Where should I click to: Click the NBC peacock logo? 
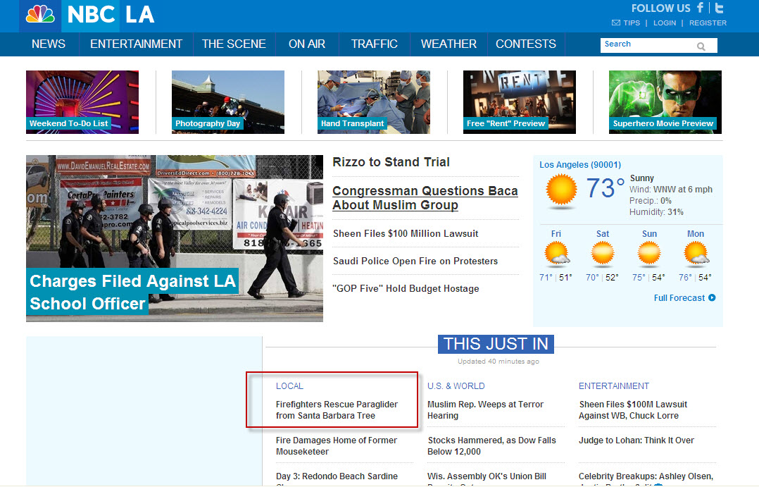(41, 15)
